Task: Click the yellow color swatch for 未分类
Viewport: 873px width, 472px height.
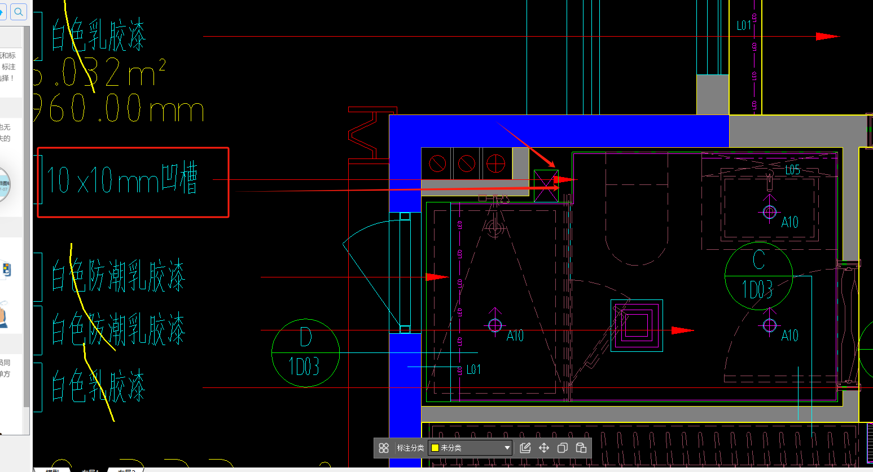Action: click(435, 448)
